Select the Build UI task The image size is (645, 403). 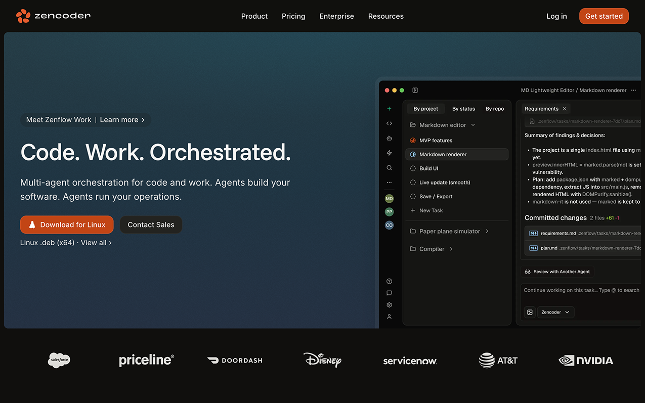click(x=457, y=168)
